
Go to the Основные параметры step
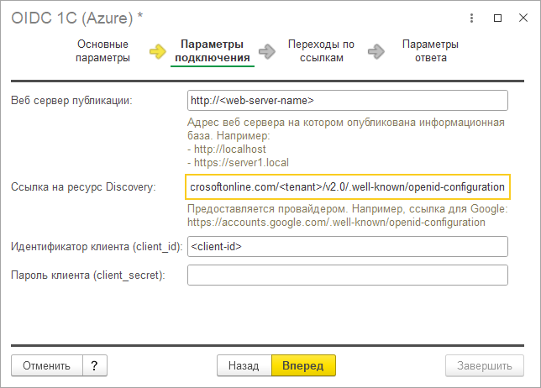coord(102,51)
